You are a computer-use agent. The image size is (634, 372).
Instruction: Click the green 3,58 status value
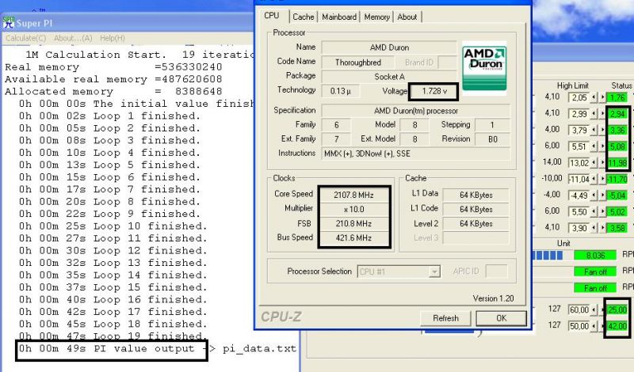[617, 228]
